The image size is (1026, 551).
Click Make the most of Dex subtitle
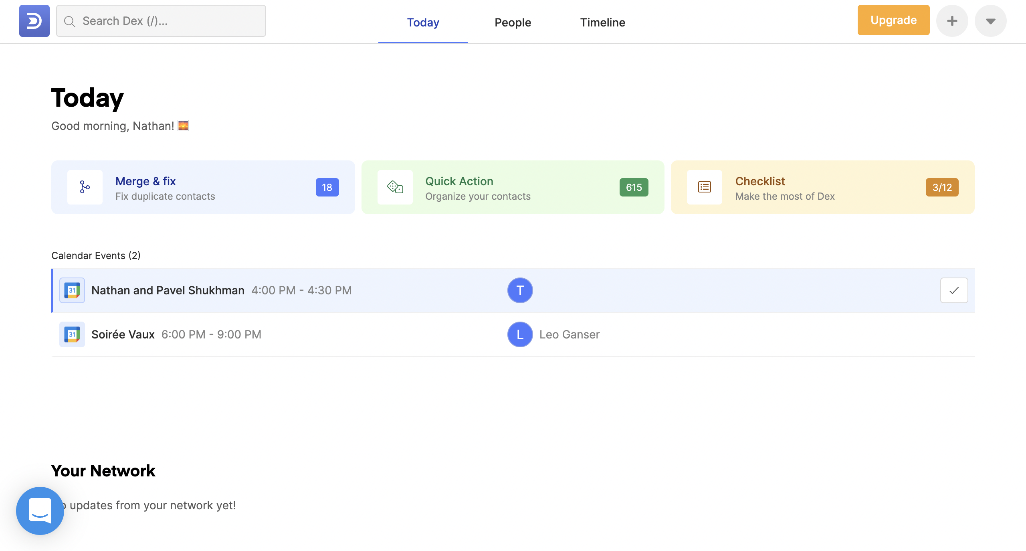[785, 196]
